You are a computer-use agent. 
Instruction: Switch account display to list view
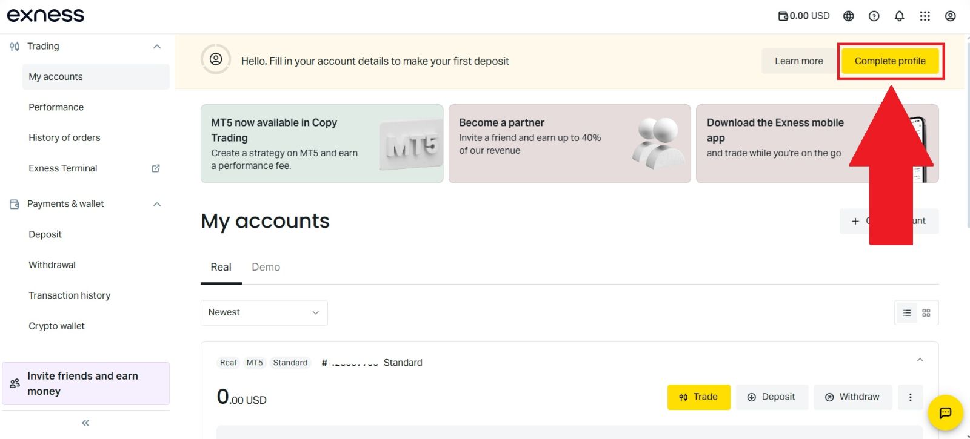(907, 312)
